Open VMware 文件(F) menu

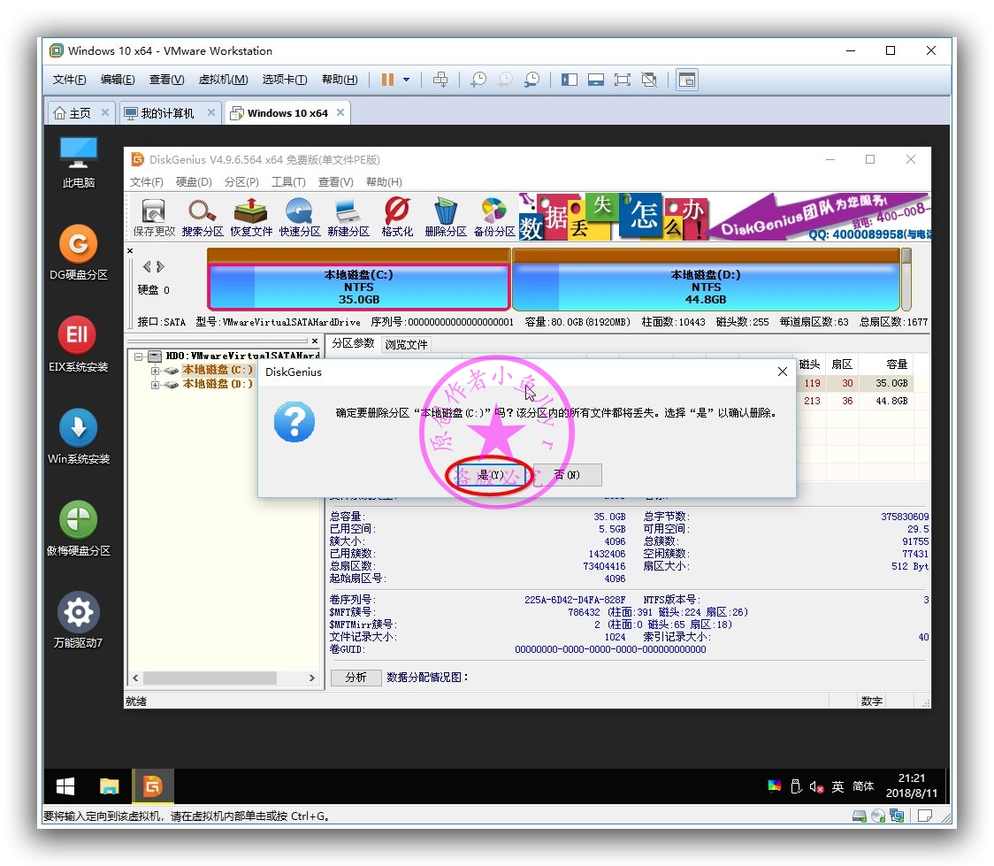coord(69,80)
